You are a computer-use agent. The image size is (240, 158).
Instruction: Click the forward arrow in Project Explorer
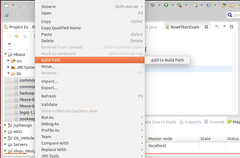(16, 36)
